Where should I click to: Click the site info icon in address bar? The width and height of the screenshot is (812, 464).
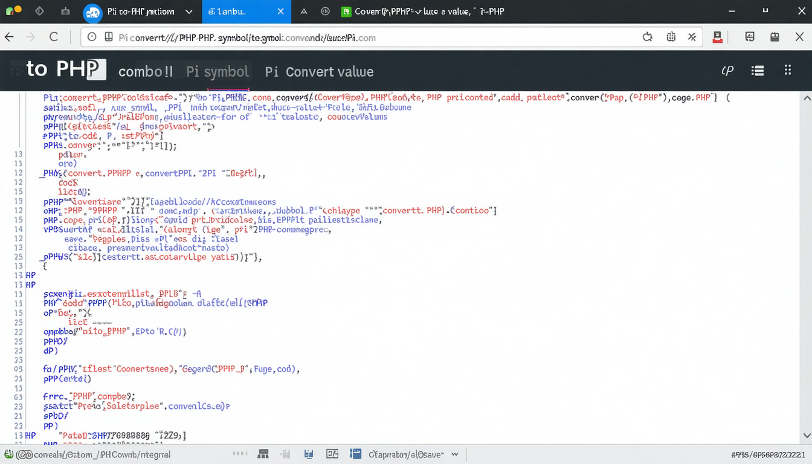(x=92, y=37)
